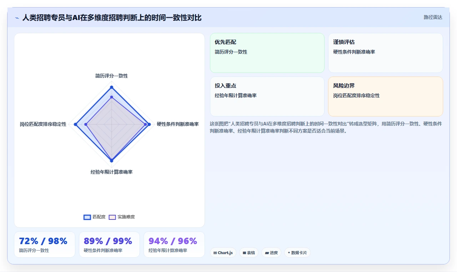This screenshot has width=457, height=272.
Task: Click 硬性条件判断准确率 text under 谨慎评估
Action: 354,52
